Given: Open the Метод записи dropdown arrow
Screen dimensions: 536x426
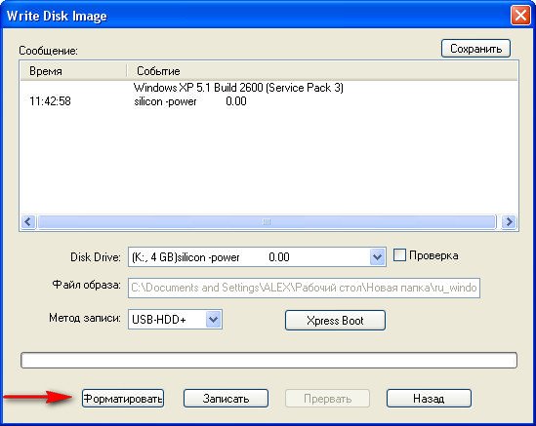Looking at the screenshot, I should pyautogui.click(x=214, y=320).
